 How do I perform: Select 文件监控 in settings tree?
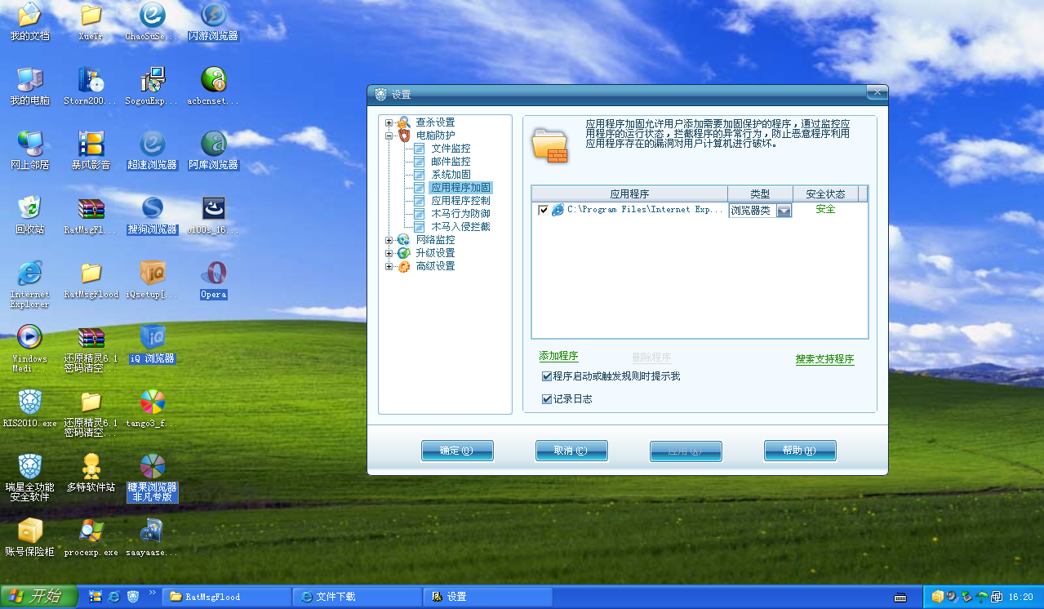451,149
